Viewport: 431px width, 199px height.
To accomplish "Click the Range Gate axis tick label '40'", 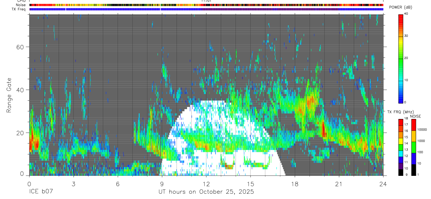I will 21,90.
